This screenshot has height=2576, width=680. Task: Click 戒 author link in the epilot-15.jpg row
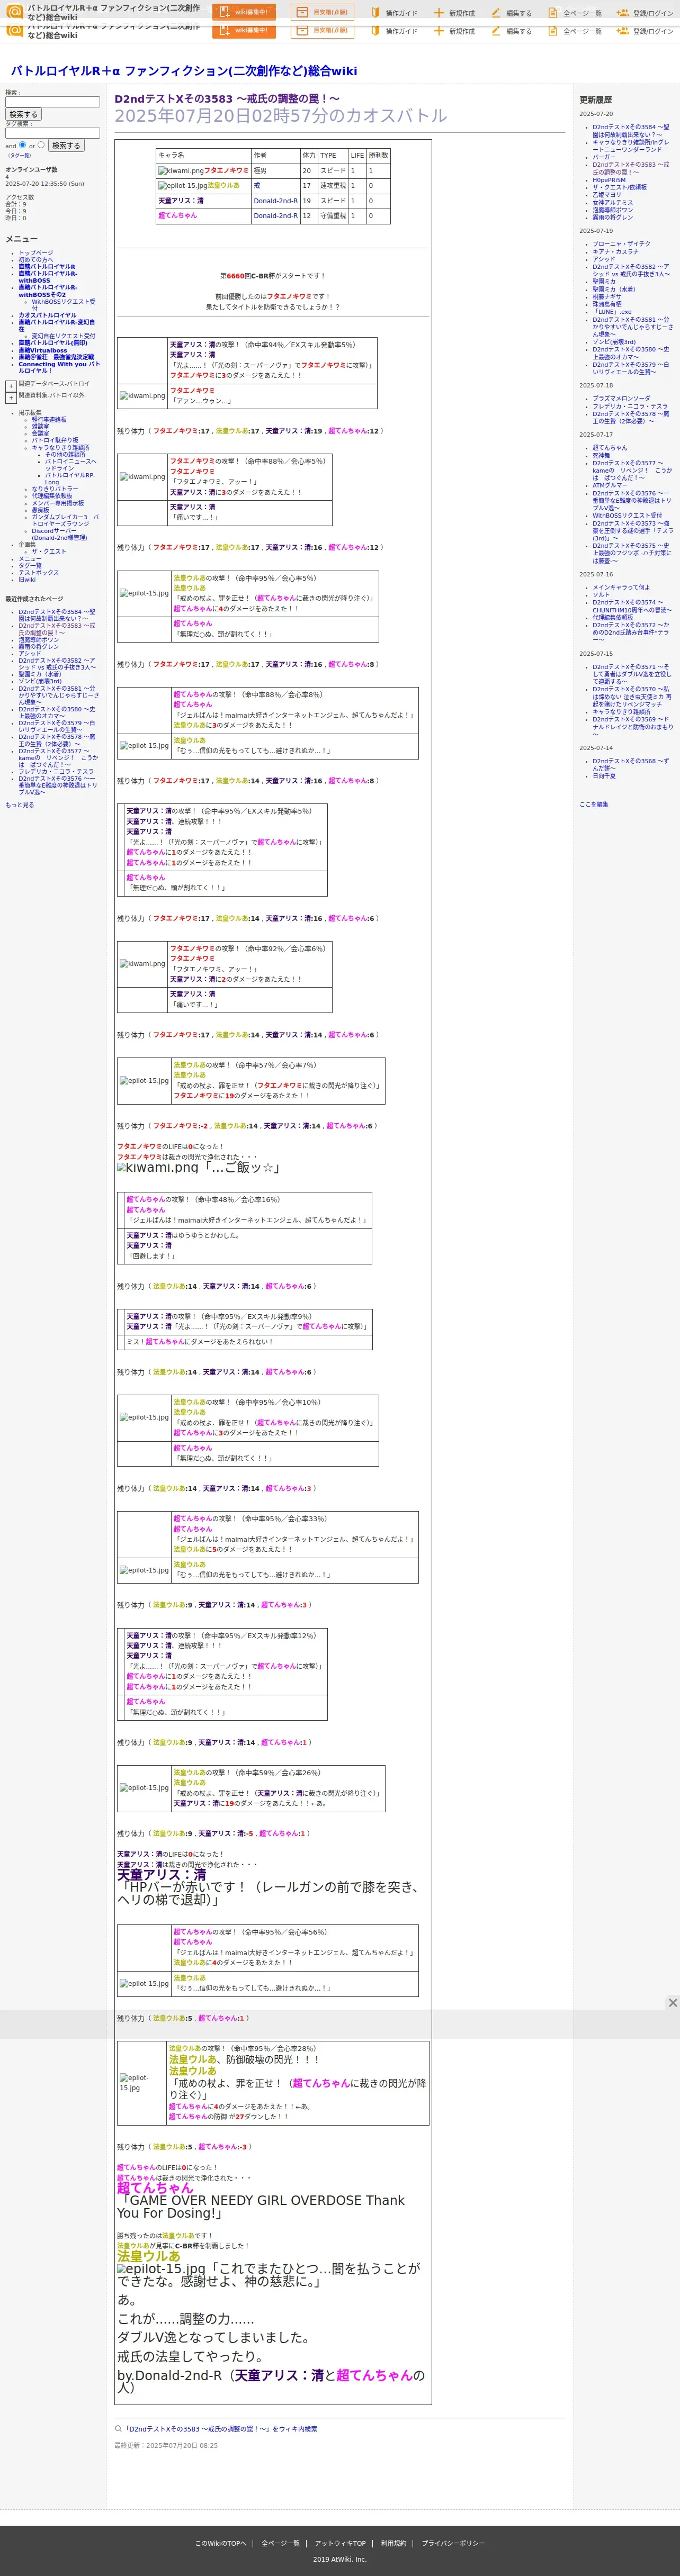[257, 186]
